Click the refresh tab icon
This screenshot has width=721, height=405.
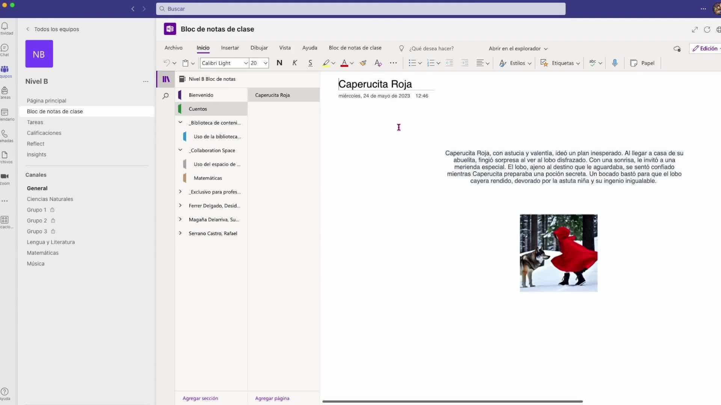(707, 30)
